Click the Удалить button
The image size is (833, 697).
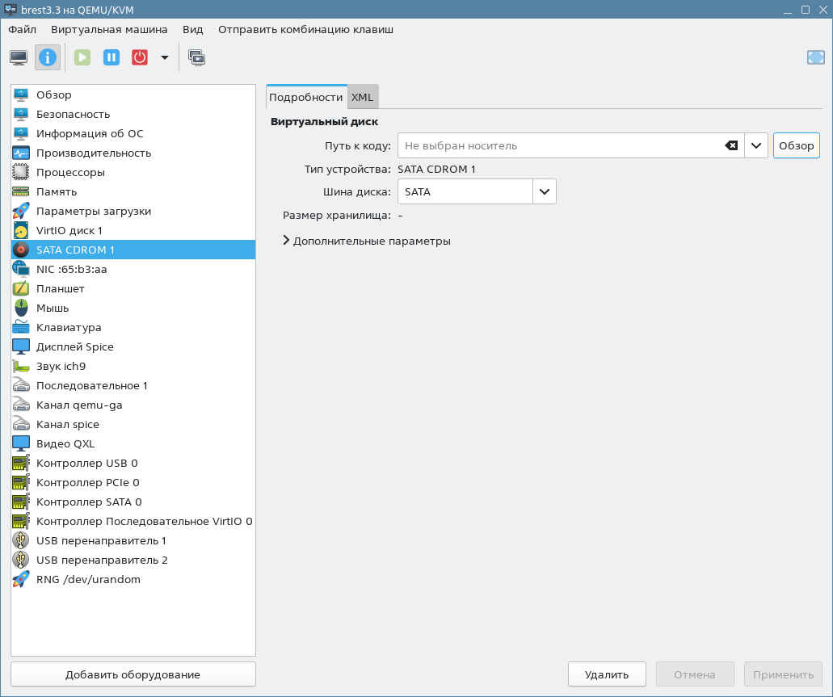pos(607,674)
